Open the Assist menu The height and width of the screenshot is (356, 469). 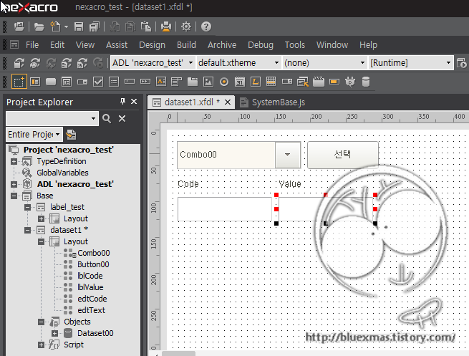tap(117, 45)
